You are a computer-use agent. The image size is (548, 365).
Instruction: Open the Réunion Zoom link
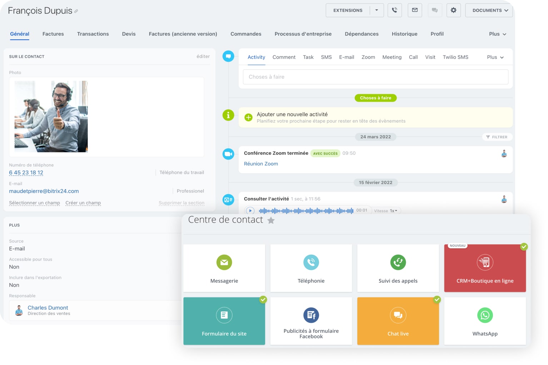(261, 164)
